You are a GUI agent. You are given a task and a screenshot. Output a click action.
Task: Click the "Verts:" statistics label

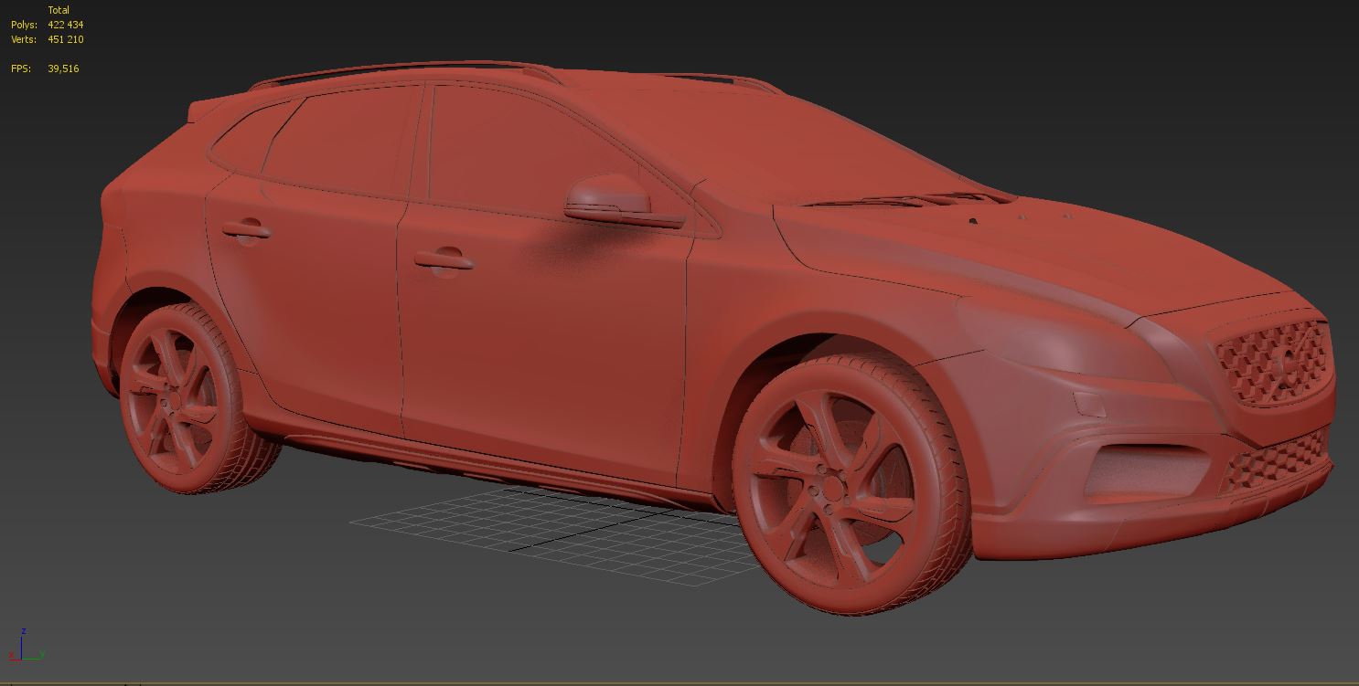click(24, 39)
